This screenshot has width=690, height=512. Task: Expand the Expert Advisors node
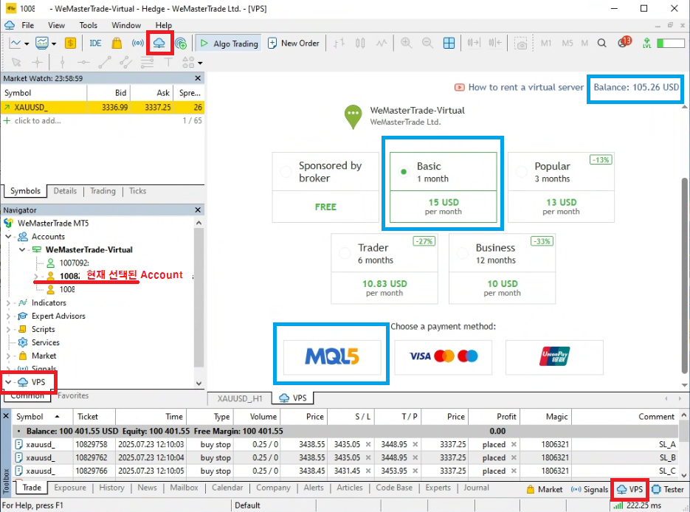point(8,316)
